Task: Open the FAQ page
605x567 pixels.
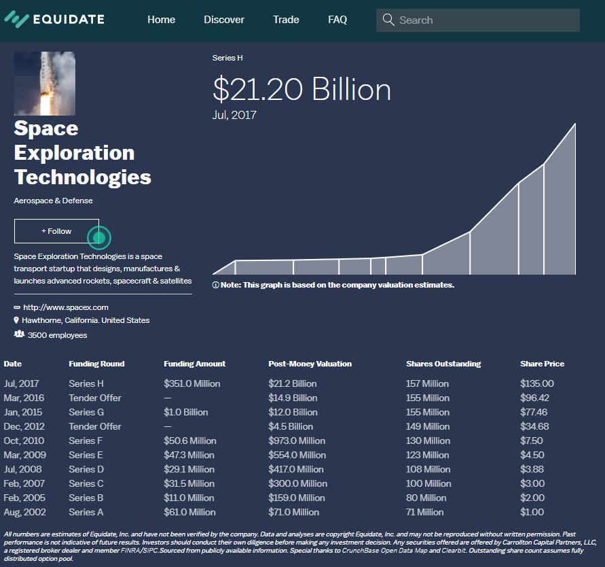Action: click(x=337, y=20)
